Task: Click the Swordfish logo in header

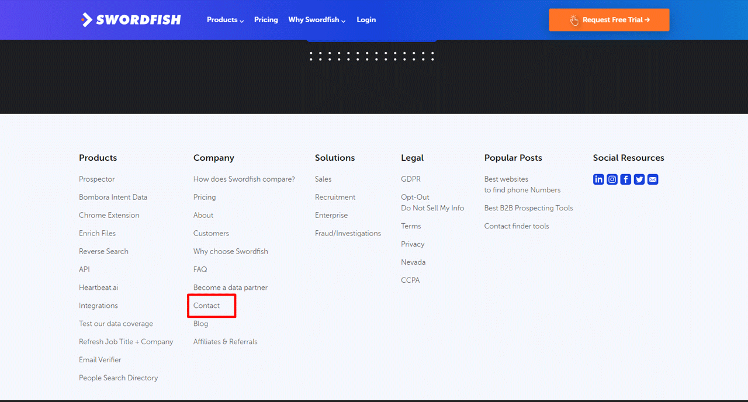Action: (131, 20)
